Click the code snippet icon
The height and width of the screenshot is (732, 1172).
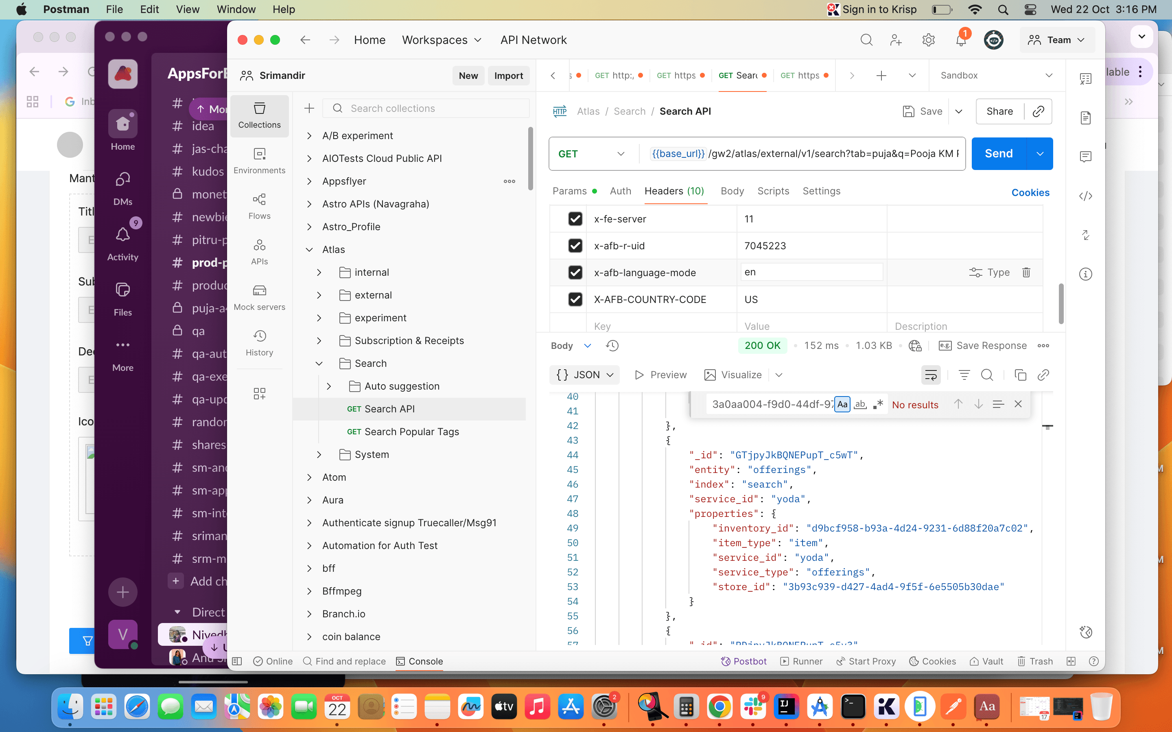coord(1085,196)
